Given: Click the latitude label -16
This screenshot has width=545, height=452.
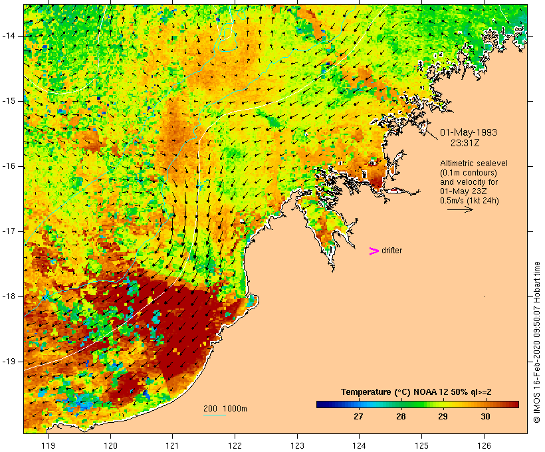Looking at the screenshot, I should (9, 166).
